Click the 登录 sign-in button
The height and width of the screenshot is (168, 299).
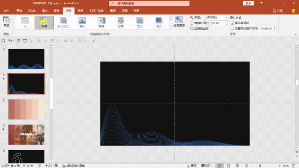click(x=248, y=3)
